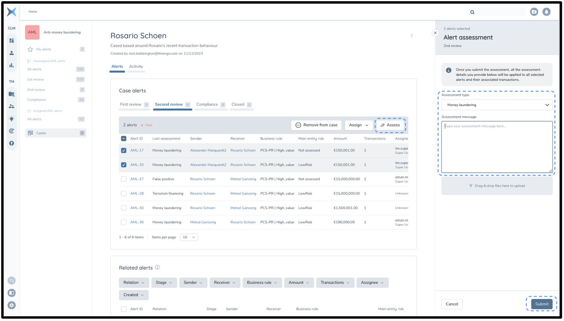The width and height of the screenshot is (564, 321).
Task: Open the settings gear at sidebar bottom
Action: (x=11, y=305)
